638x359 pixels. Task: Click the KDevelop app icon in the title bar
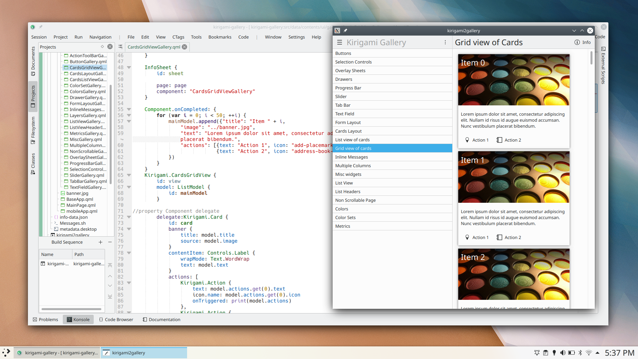coord(33,27)
